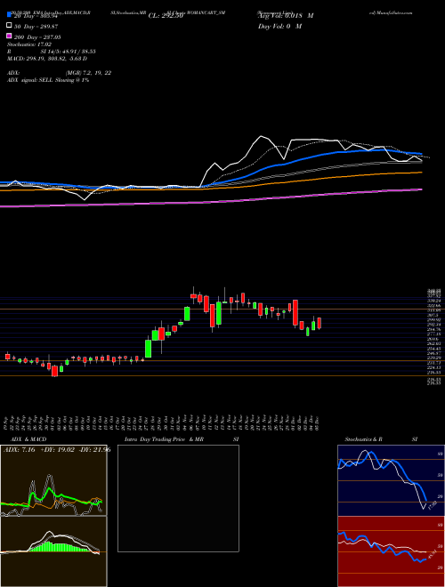The image size is (445, 587).
Task: Click the 'Stochastics & R' panel title
Action: [x=363, y=439]
